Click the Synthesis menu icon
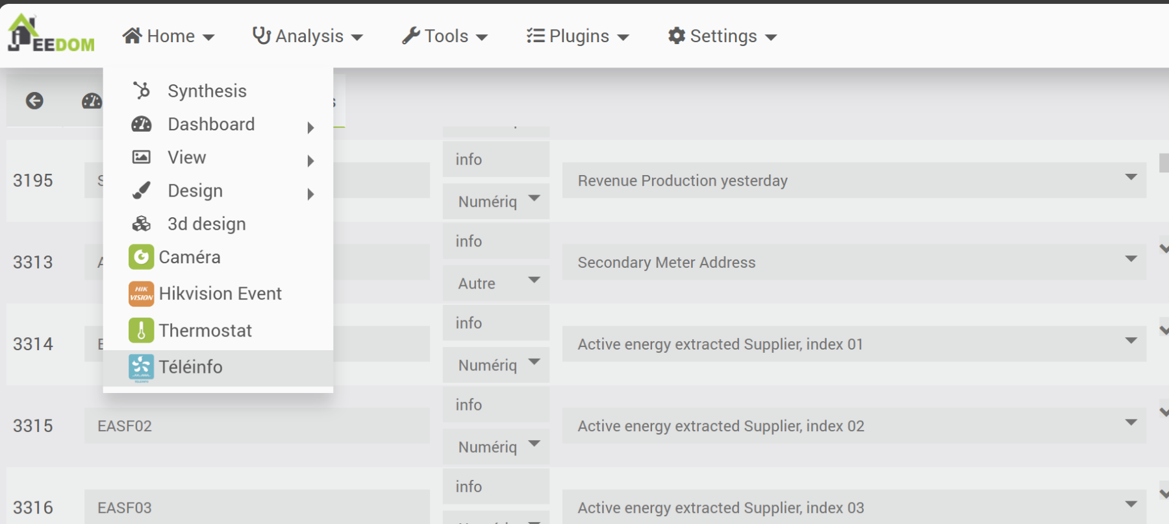This screenshot has height=524, width=1169. (142, 91)
